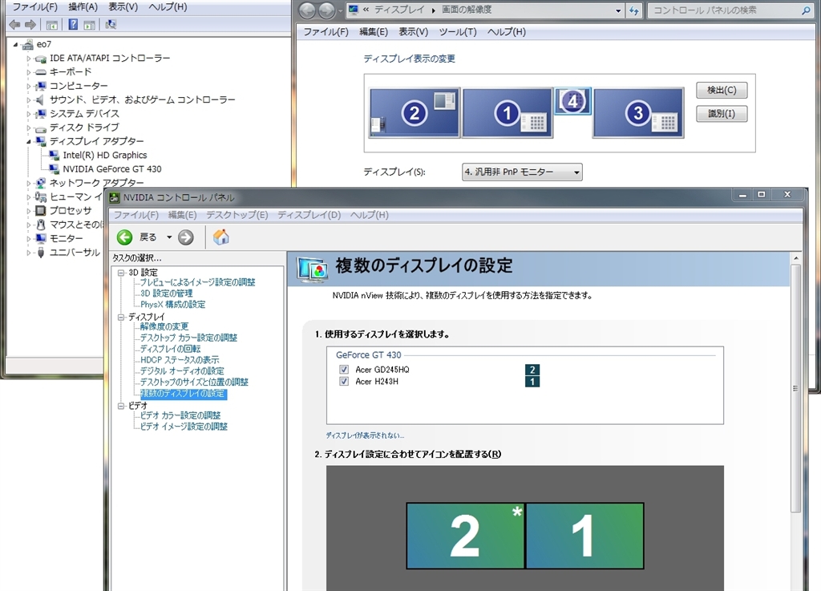Screen dimensions: 821x591
Task: Click the ネットワーク アダプター icon
Action: click(x=41, y=183)
